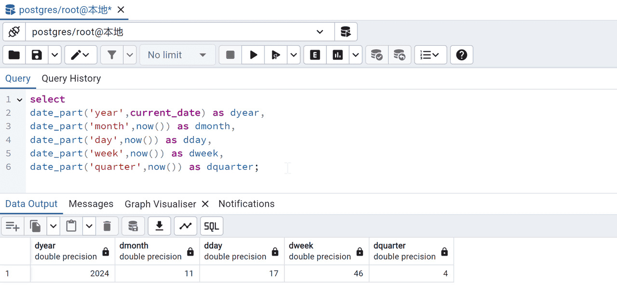
Task: Download results as CSV file
Action: point(160,226)
